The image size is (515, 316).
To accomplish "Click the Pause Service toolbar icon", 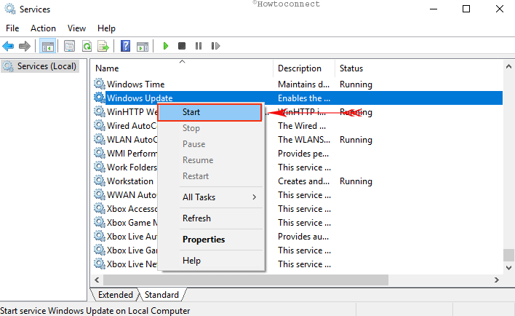I will click(x=199, y=46).
